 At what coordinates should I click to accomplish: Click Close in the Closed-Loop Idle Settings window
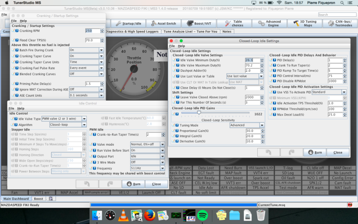tap(338, 153)
